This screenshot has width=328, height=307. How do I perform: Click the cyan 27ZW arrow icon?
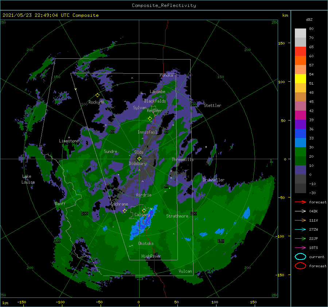coord(300,229)
